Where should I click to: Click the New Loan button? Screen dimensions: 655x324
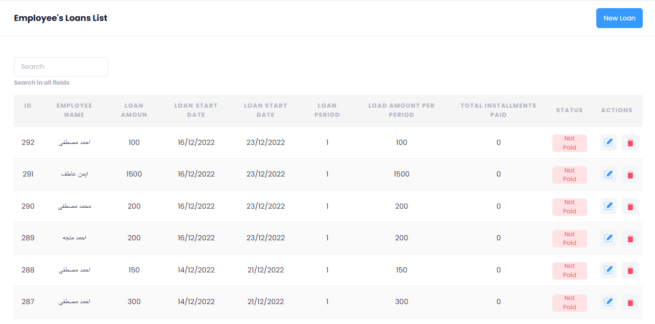[x=619, y=18]
